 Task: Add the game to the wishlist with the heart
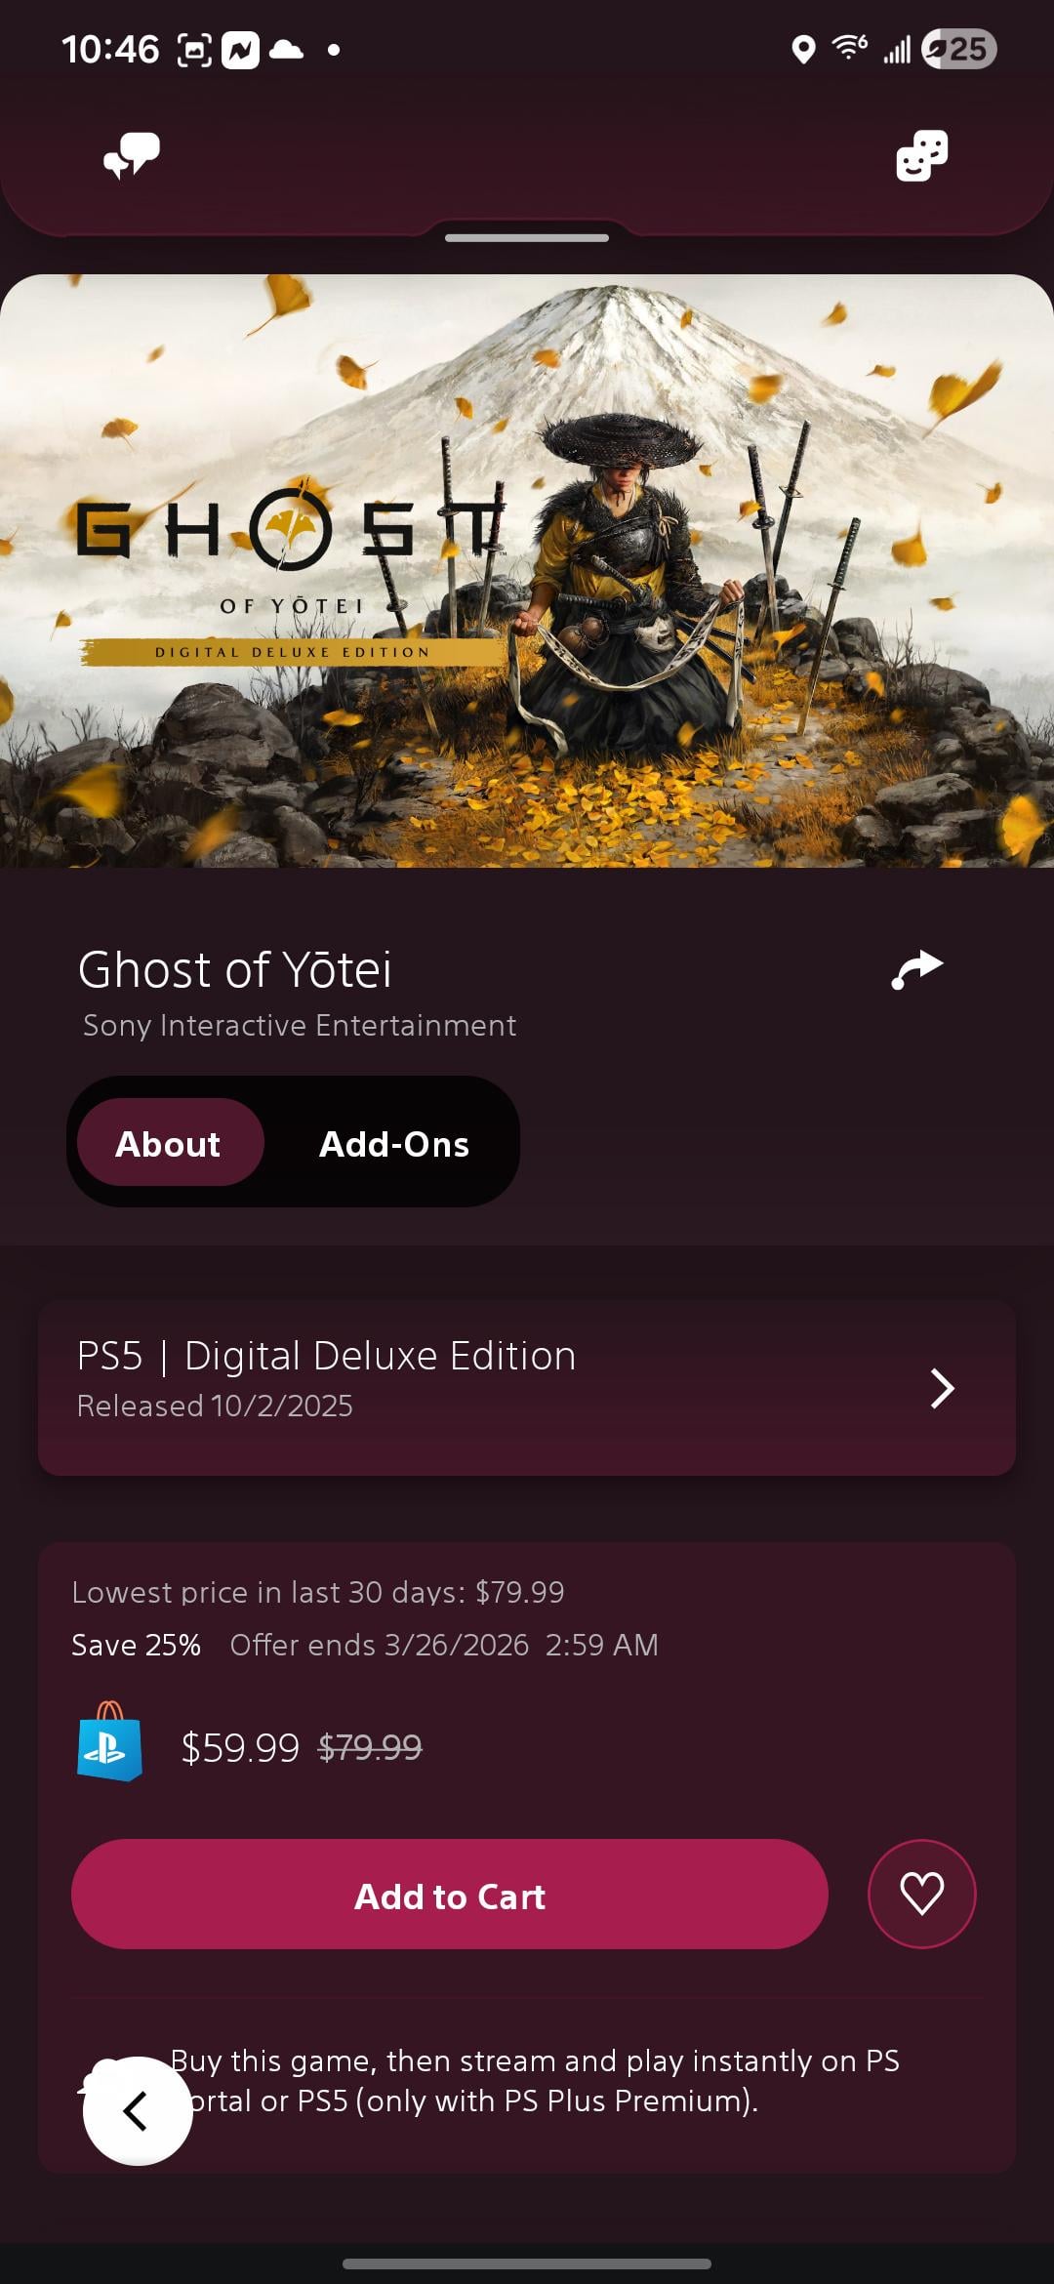pos(921,1894)
